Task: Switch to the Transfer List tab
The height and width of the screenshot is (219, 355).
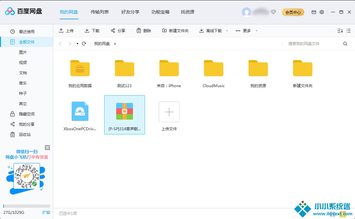Action: coord(100,12)
